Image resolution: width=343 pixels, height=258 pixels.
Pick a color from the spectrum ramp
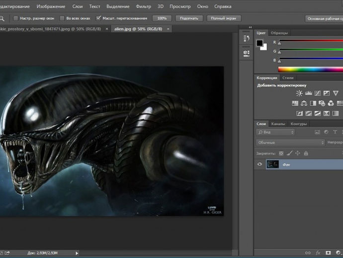coord(311,70)
